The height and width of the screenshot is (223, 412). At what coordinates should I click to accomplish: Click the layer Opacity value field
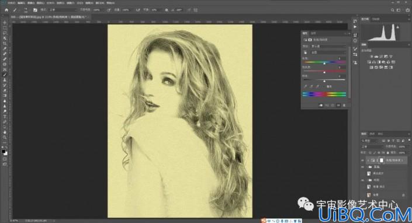402,147
